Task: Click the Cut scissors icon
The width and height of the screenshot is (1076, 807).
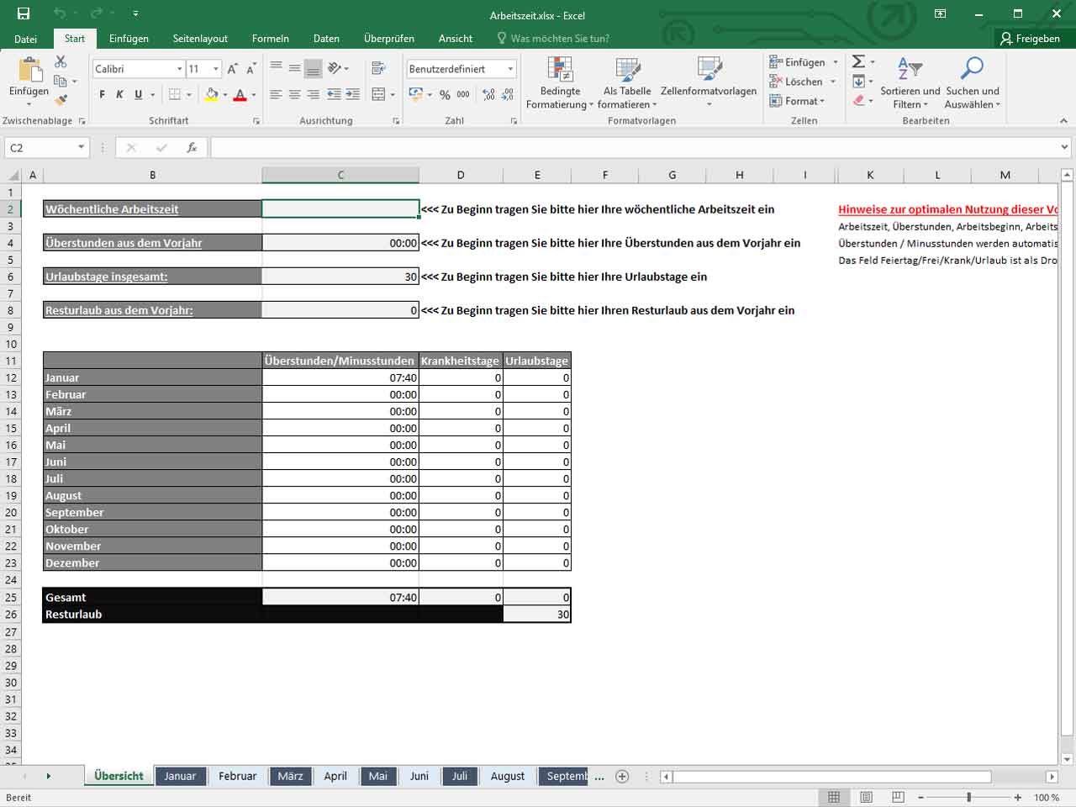Action: [61, 62]
